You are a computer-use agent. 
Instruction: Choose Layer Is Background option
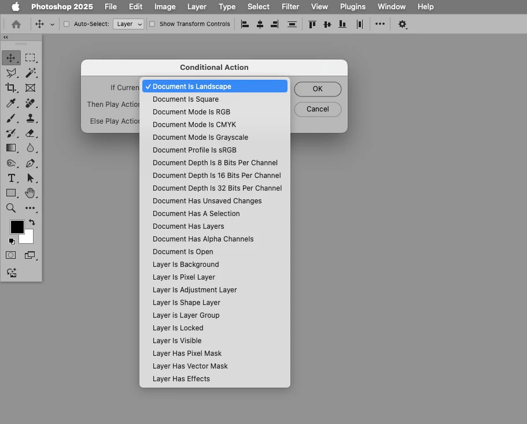click(x=215, y=265)
